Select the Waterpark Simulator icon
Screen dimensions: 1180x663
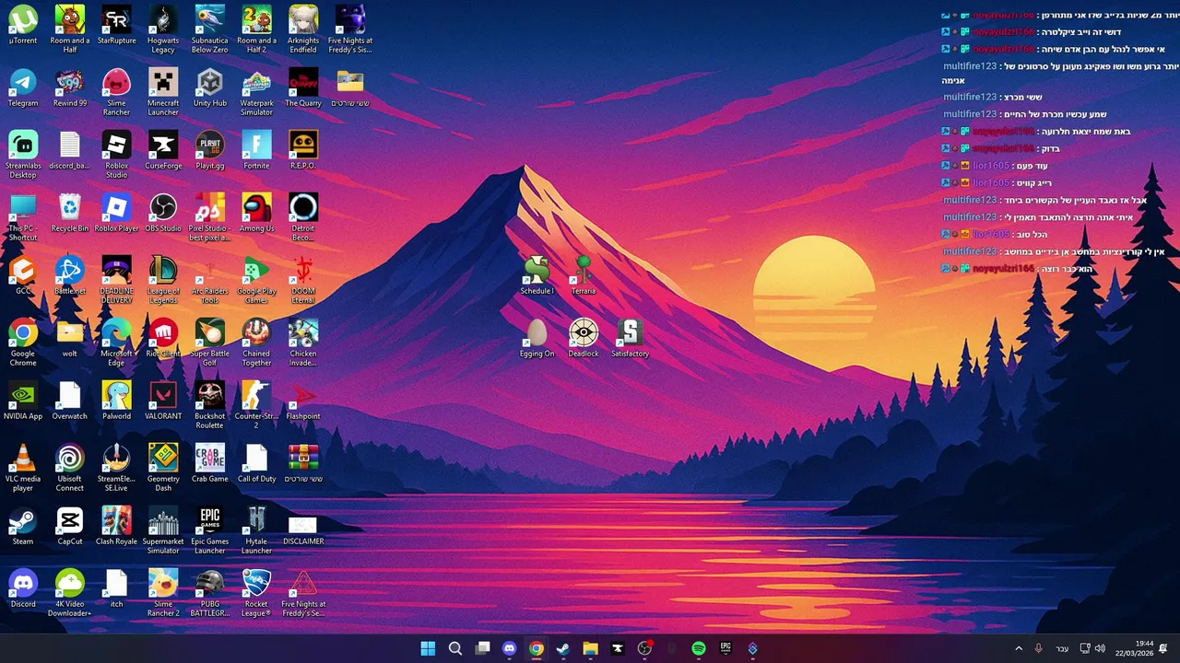(x=256, y=92)
